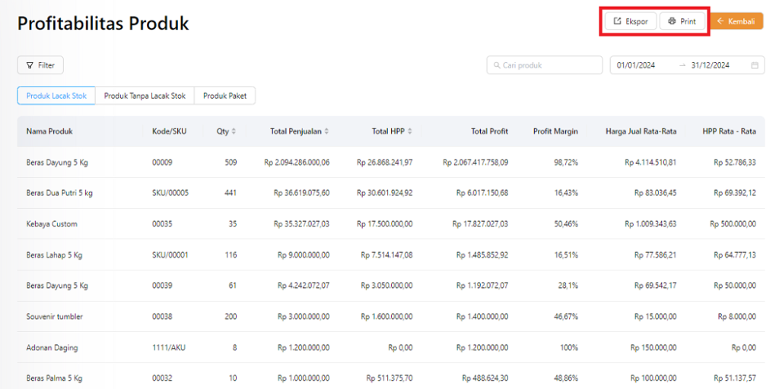Click SKU/00005 code cell
This screenshot has width=779, height=389.
click(x=170, y=193)
